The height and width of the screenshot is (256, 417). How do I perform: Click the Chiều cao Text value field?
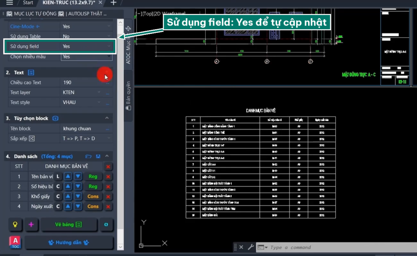pyautogui.click(x=82, y=82)
